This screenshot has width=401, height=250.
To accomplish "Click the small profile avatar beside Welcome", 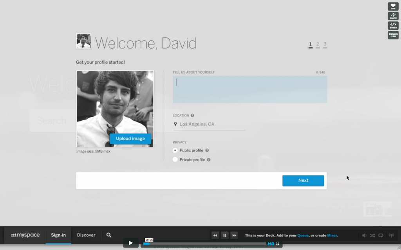I will (x=84, y=41).
